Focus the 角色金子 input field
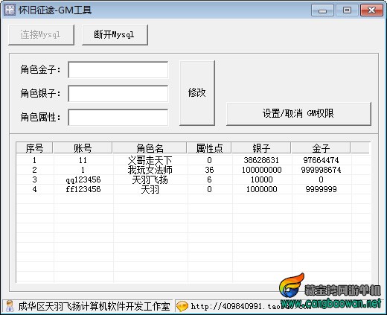The height and width of the screenshot is (315, 387). pos(118,70)
